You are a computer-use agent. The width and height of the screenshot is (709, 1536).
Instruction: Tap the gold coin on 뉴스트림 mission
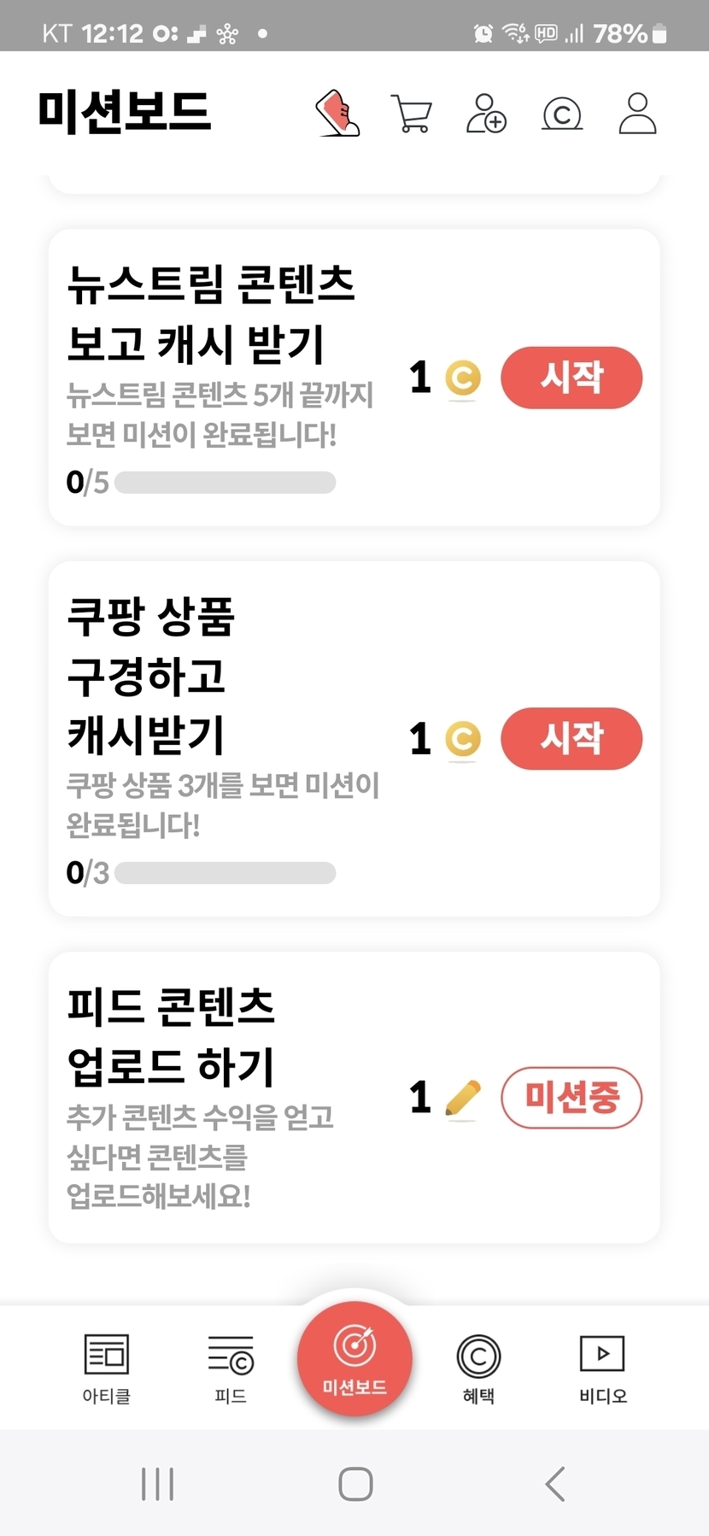pos(463,378)
